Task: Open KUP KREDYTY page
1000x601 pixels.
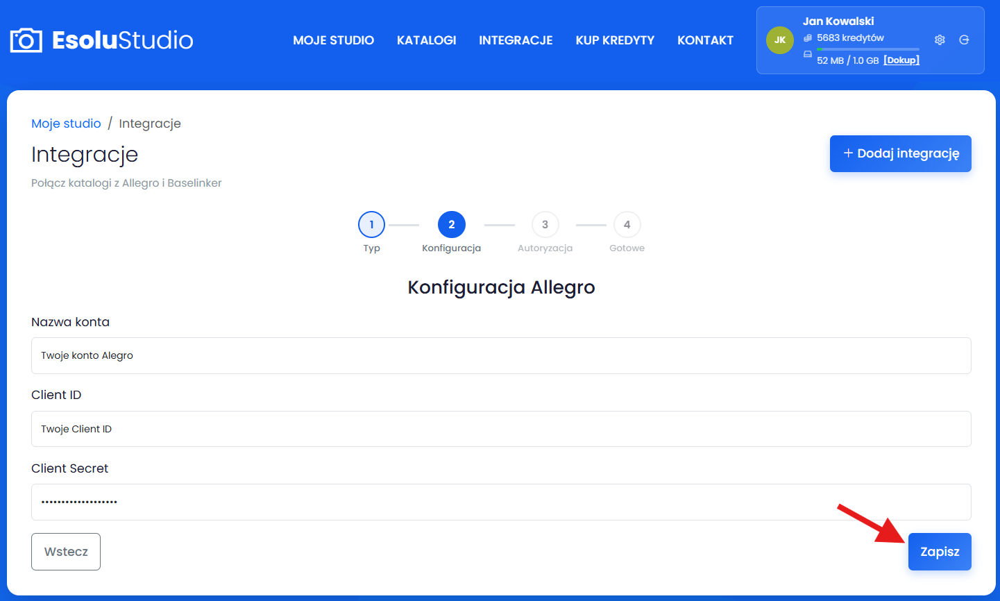Action: (615, 40)
